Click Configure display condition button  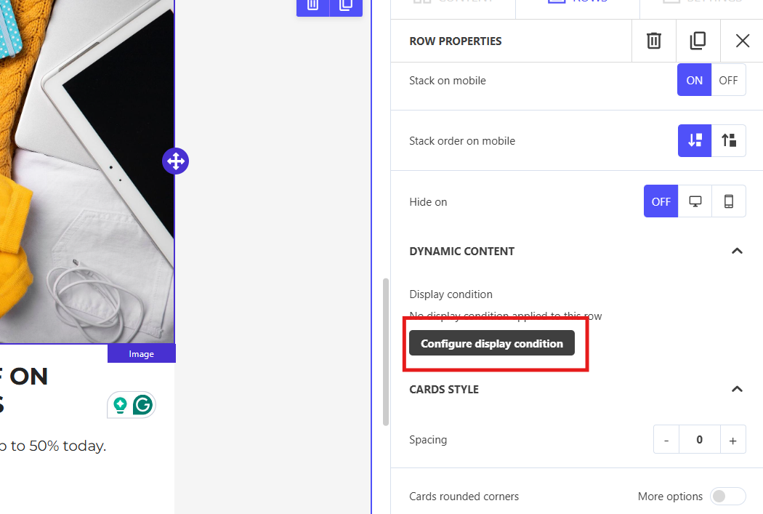pyautogui.click(x=491, y=343)
